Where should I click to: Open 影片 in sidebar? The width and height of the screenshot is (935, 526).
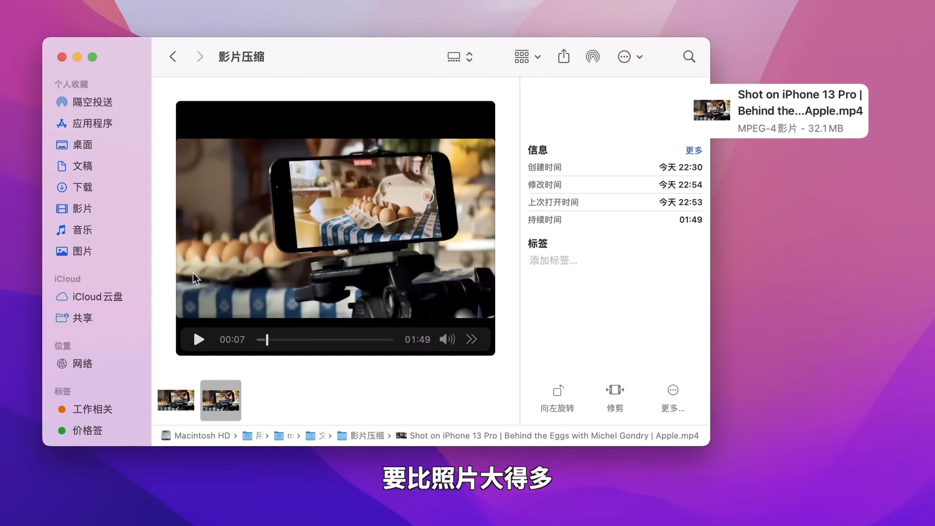(82, 208)
